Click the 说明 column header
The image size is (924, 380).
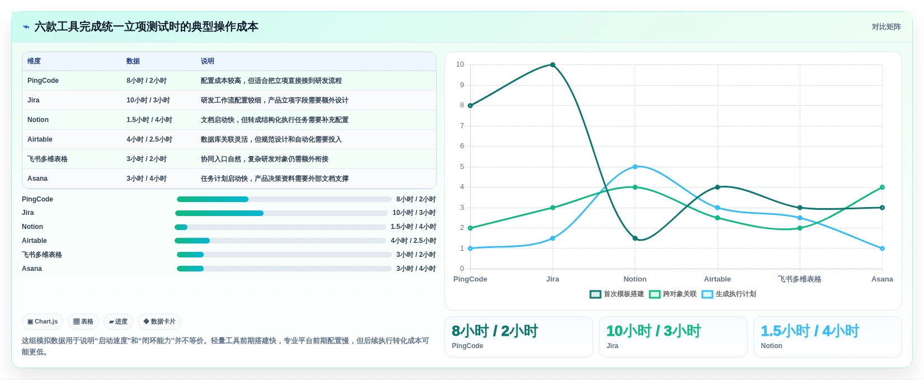tap(208, 62)
